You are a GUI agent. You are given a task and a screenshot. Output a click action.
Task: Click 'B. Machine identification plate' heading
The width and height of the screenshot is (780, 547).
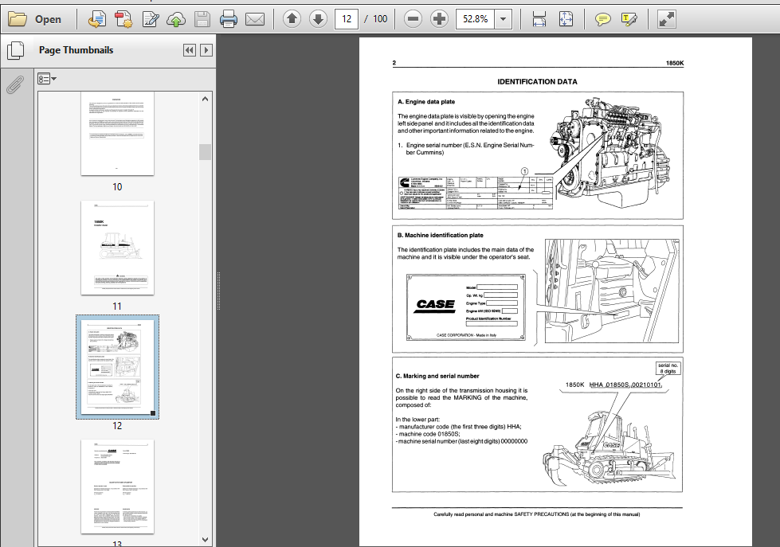441,235
